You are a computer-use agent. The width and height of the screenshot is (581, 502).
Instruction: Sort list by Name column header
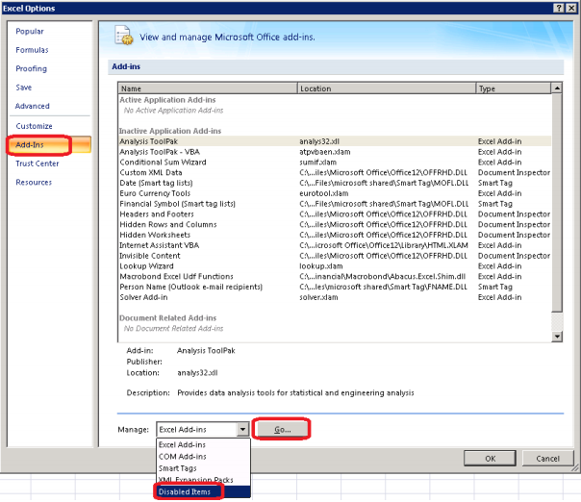(208, 88)
